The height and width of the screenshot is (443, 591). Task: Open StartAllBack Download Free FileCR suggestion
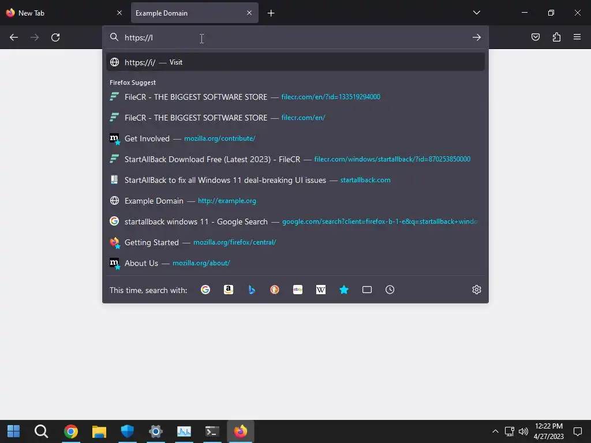click(x=295, y=159)
